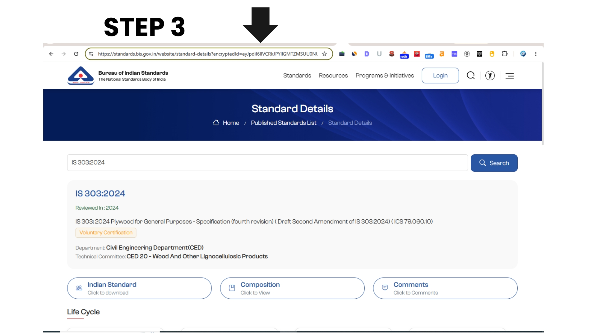Screen dimensions: 597x336
Task: Click the Voluntary Certification badge
Action: [106, 233]
